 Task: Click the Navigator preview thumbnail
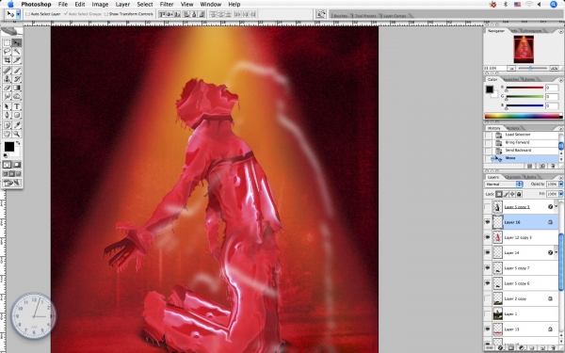524,49
